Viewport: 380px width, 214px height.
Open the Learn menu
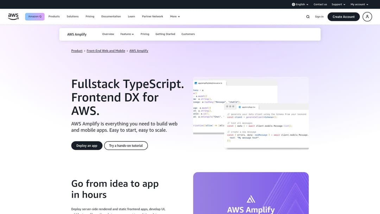[131, 17]
